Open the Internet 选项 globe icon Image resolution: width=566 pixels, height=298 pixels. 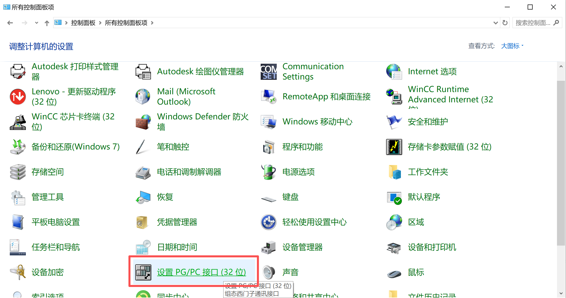pyautogui.click(x=394, y=71)
